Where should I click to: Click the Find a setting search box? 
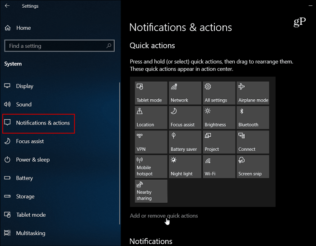60,46
